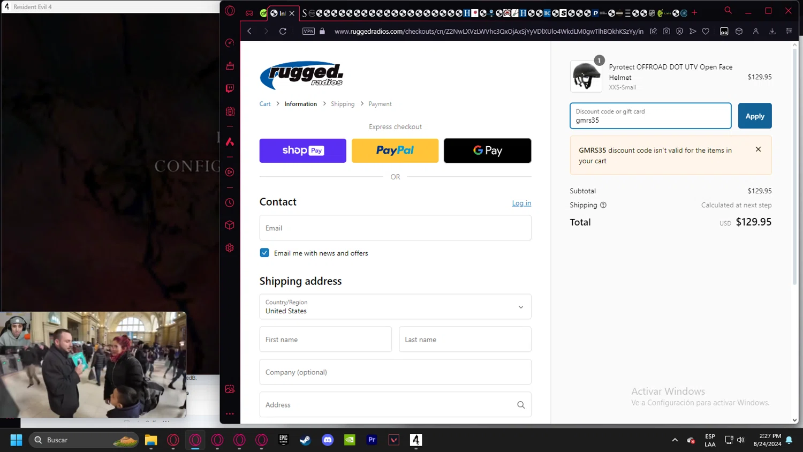This screenshot has width=803, height=452.
Task: Open GX Cleaner sidebar icon
Action: pos(230,66)
